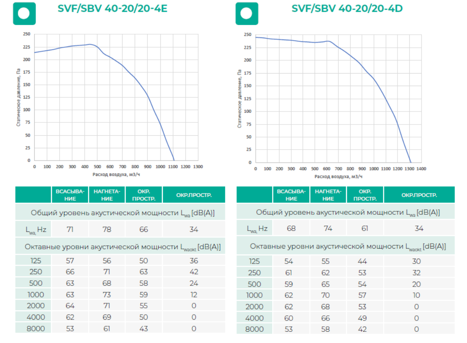Select the Lwa, Hz row label in the left table
Image resolution: width=467 pixels, height=343 pixels.
(33, 229)
